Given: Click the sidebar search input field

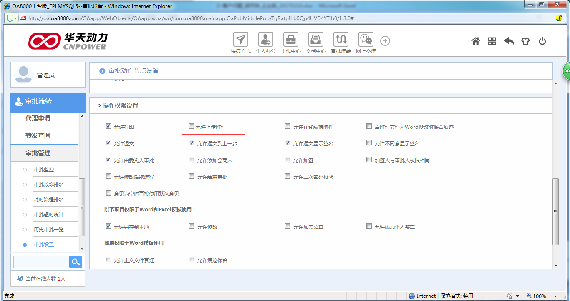Looking at the screenshot, I should coord(41,262).
